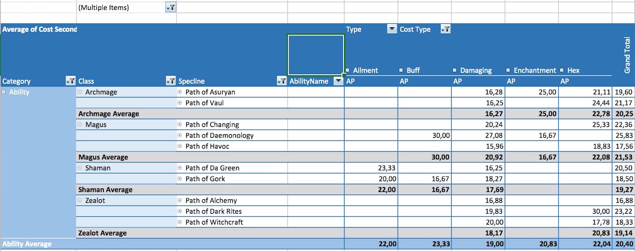Collapse the Ability category row group
This screenshot has width=635, height=251.
tap(4, 92)
